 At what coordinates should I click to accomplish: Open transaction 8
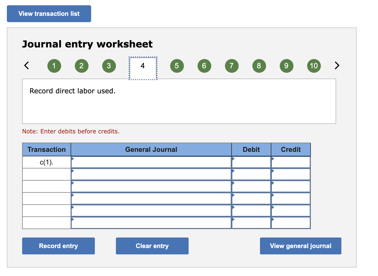click(x=259, y=66)
